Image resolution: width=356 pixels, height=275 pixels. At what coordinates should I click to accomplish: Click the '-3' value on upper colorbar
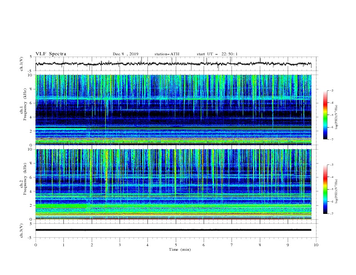[332, 90]
